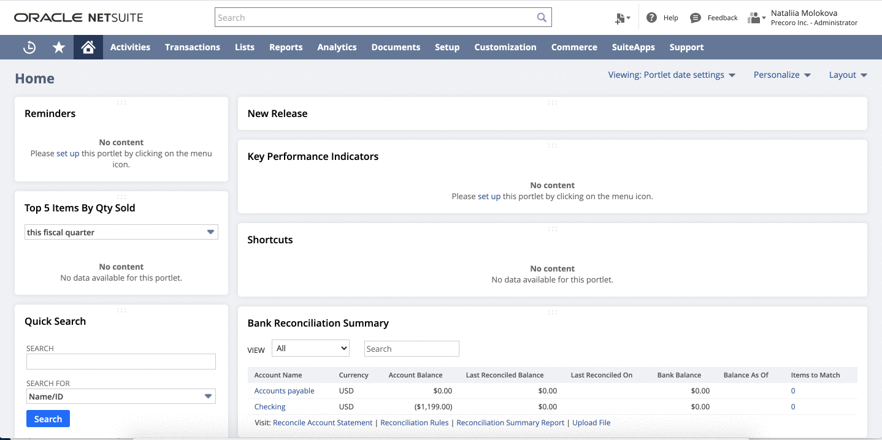Image resolution: width=882 pixels, height=440 pixels.
Task: Click the shortcuts star icon
Action: tap(58, 47)
